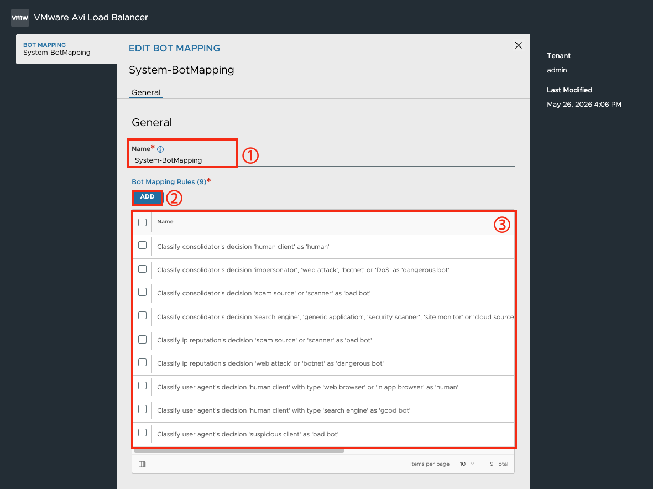The height and width of the screenshot is (489, 653).
Task: Open rule mentioning 'impersonator', 'web attack', 'botnet' or 'DoS'
Action: (x=303, y=270)
